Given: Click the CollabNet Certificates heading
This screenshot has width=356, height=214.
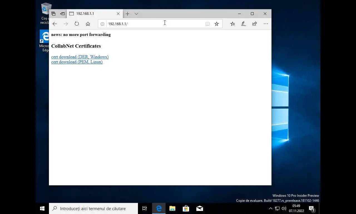Looking at the screenshot, I should coord(76,46).
